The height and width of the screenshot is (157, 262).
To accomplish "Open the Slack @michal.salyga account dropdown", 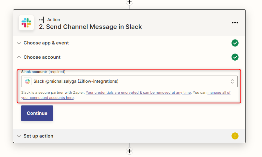I will [129, 81].
